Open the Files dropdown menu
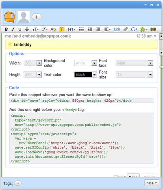The width and height of the screenshot is (163, 190). click(x=152, y=183)
